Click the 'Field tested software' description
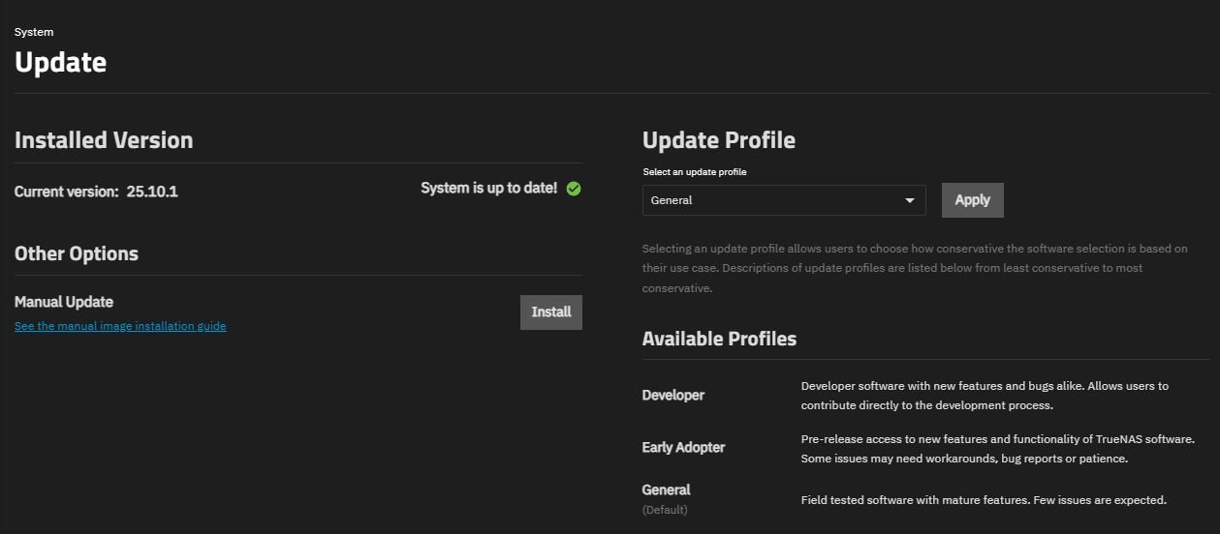The height and width of the screenshot is (534, 1220). click(x=984, y=500)
